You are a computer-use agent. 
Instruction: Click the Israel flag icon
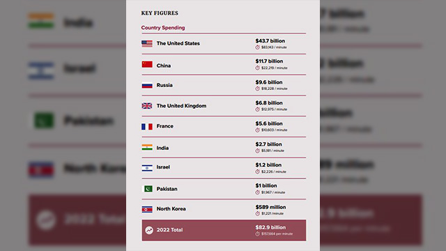coord(147,168)
